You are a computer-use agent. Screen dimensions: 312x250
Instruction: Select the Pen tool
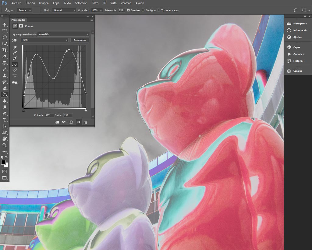(4, 114)
